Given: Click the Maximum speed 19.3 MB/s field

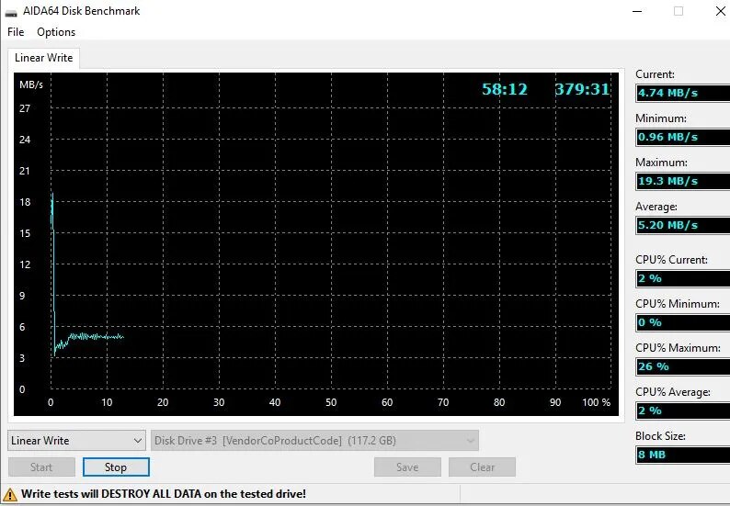Looking at the screenshot, I should click(682, 181).
